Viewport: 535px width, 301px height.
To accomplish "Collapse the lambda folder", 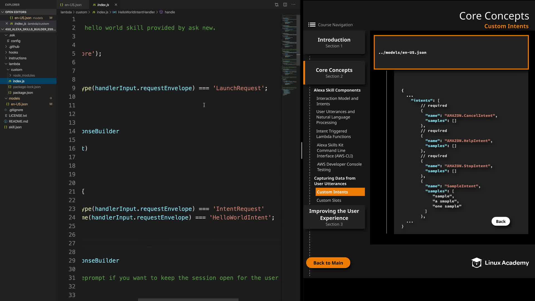I will (14, 64).
